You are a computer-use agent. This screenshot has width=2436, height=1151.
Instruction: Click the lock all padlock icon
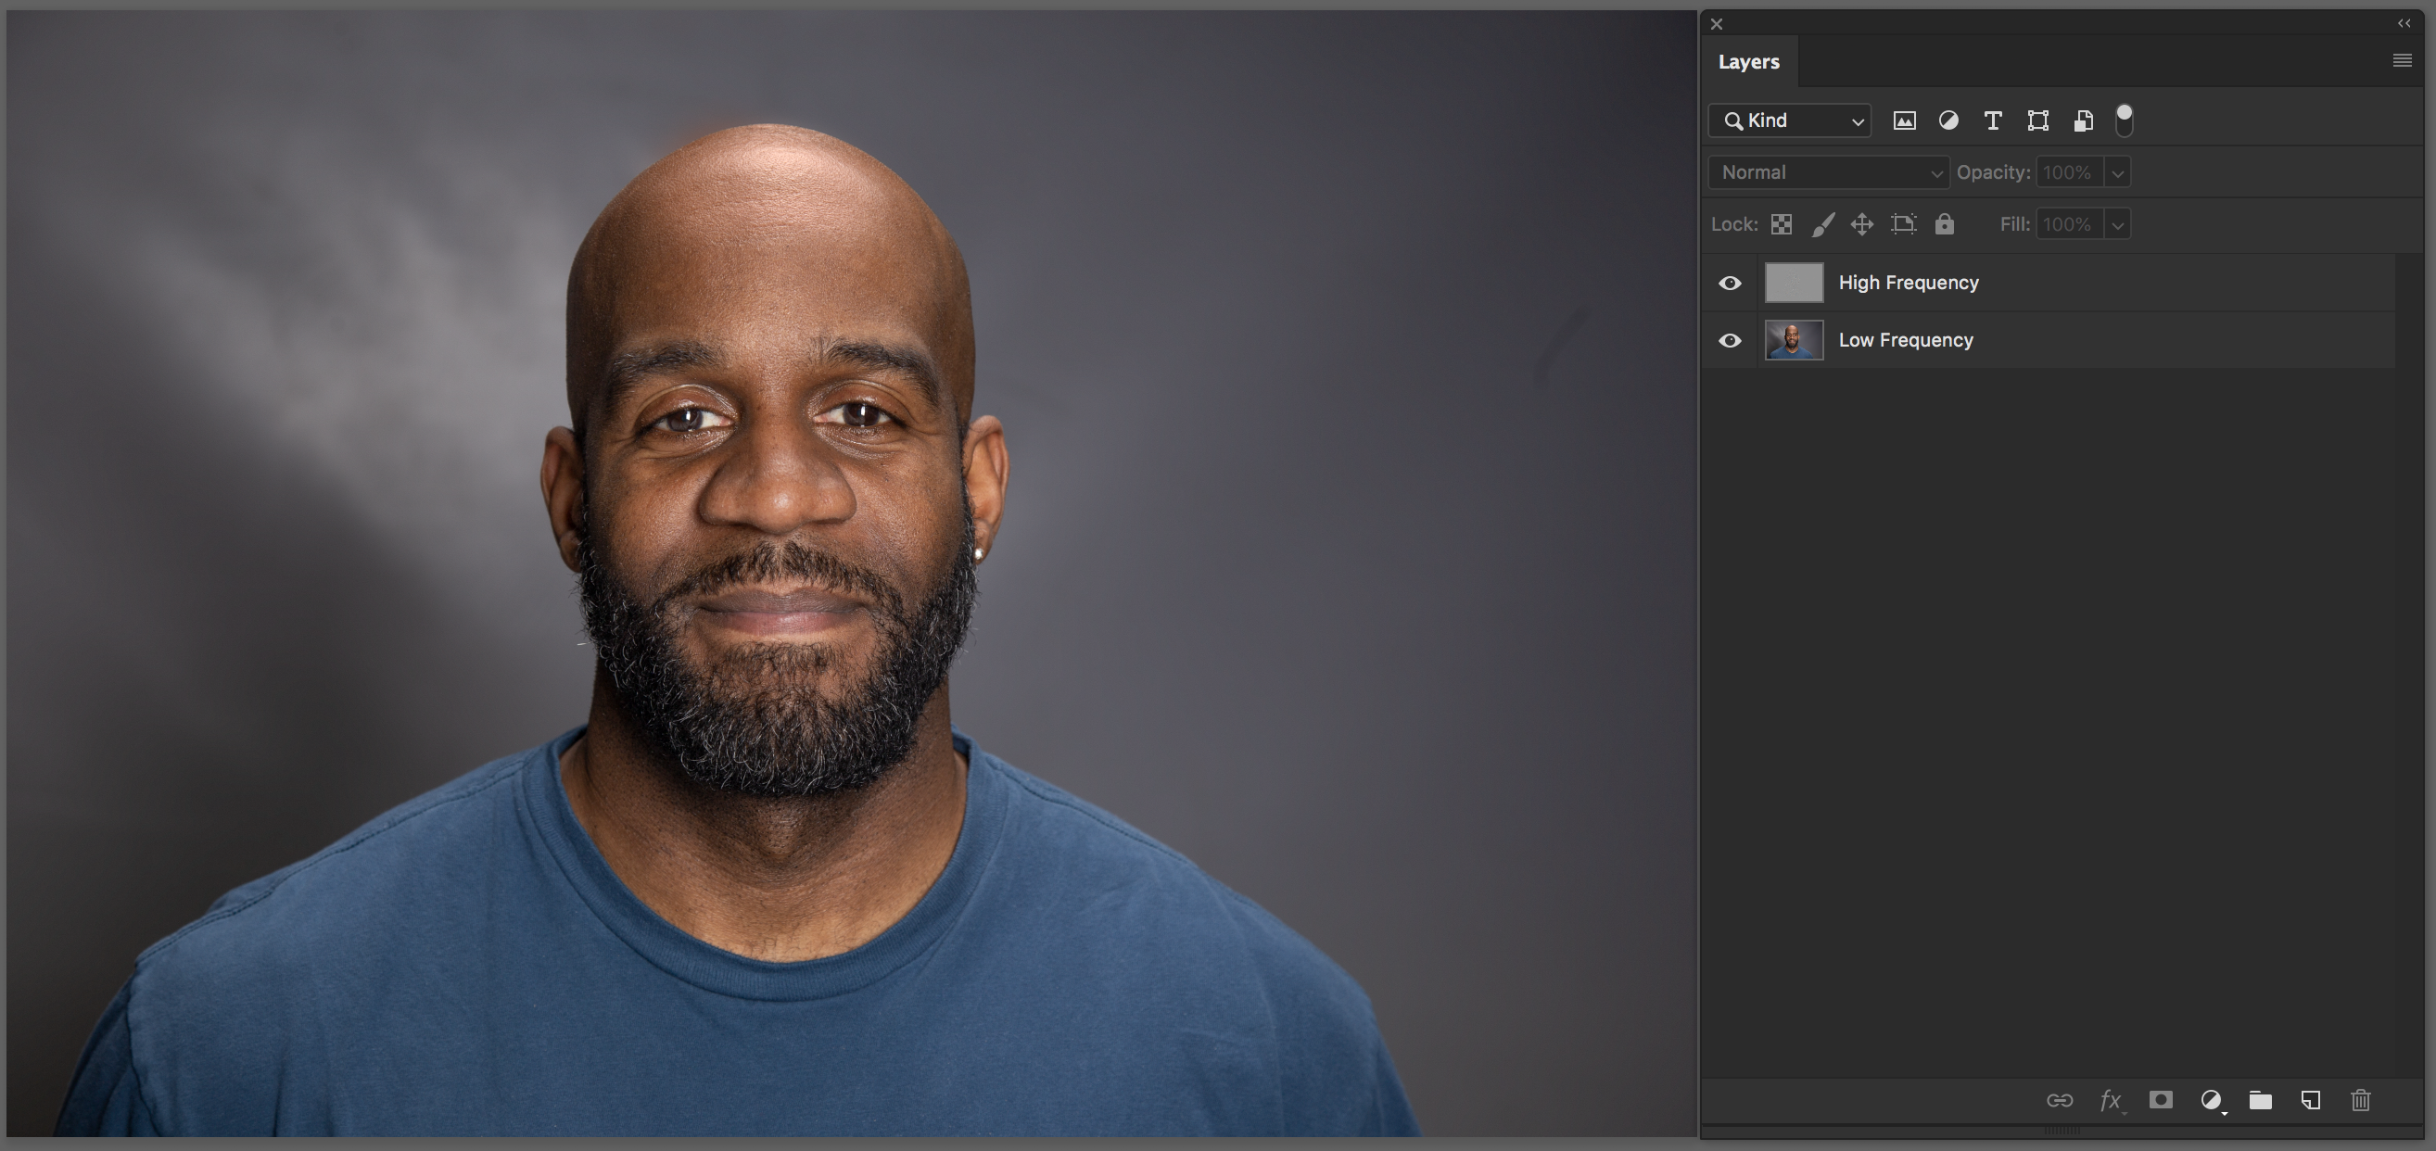pyautogui.click(x=1943, y=225)
